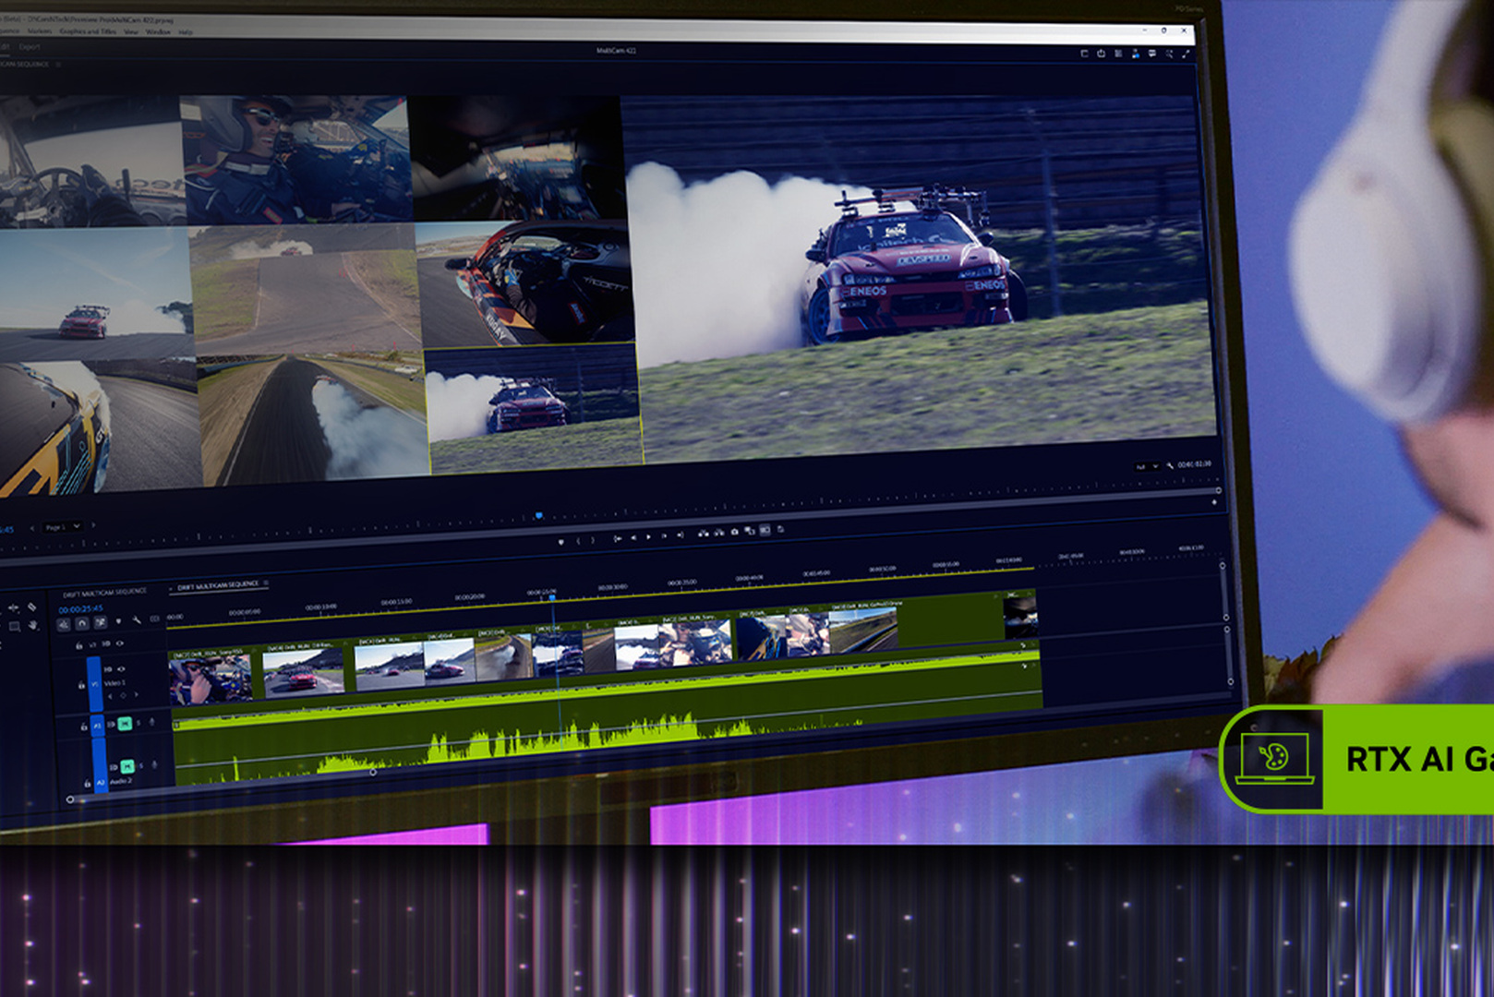Click the Extract button in Program monitor
This screenshot has width=1494, height=997.
(718, 533)
